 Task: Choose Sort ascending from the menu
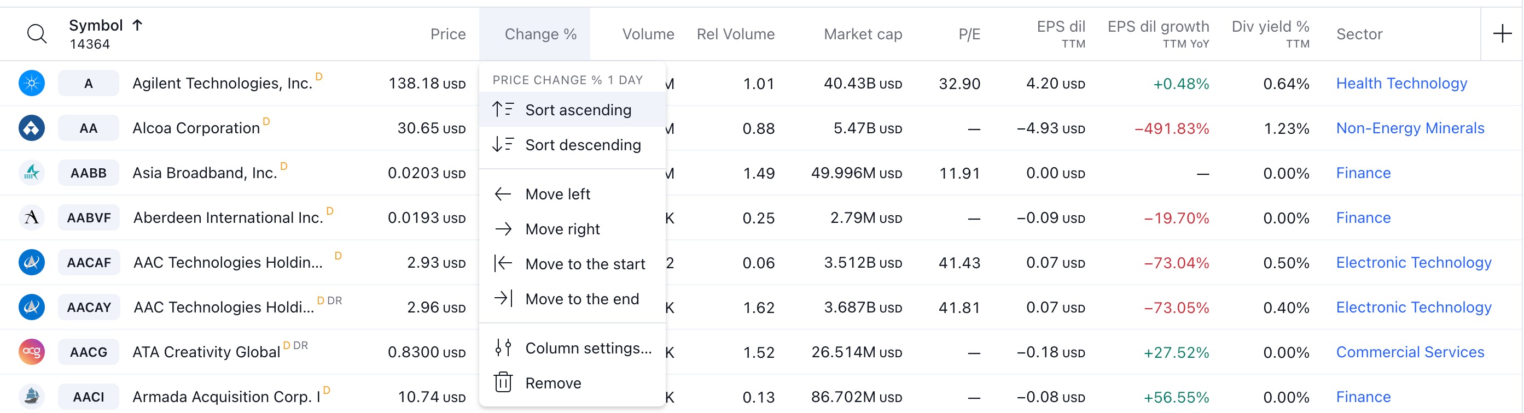[x=578, y=110]
